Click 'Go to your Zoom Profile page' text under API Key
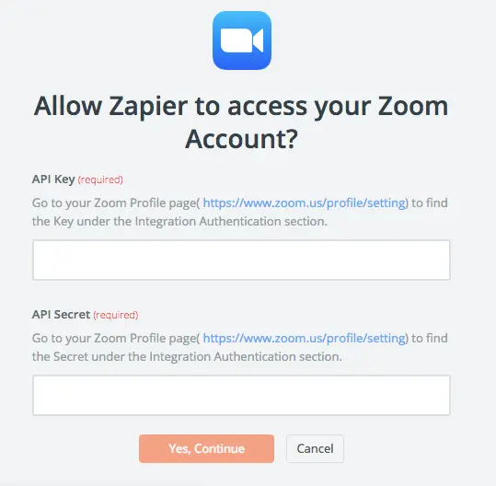This screenshot has height=486, width=496. (x=116, y=202)
